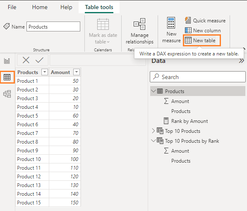
Task: Select the Rank by Amount measure
Action: coord(189,121)
